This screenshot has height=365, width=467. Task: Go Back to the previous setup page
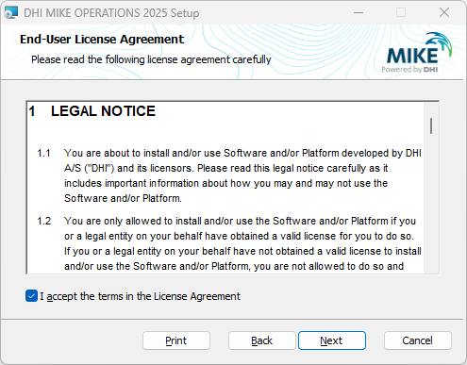pyautogui.click(x=262, y=340)
